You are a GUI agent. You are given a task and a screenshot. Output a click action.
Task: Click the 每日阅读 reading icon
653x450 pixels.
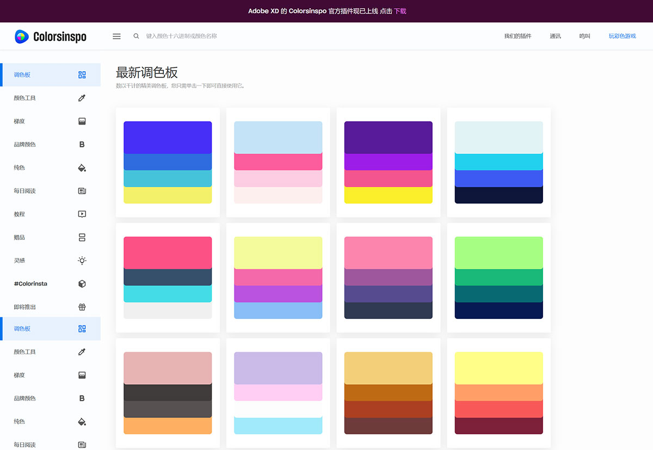click(x=82, y=190)
